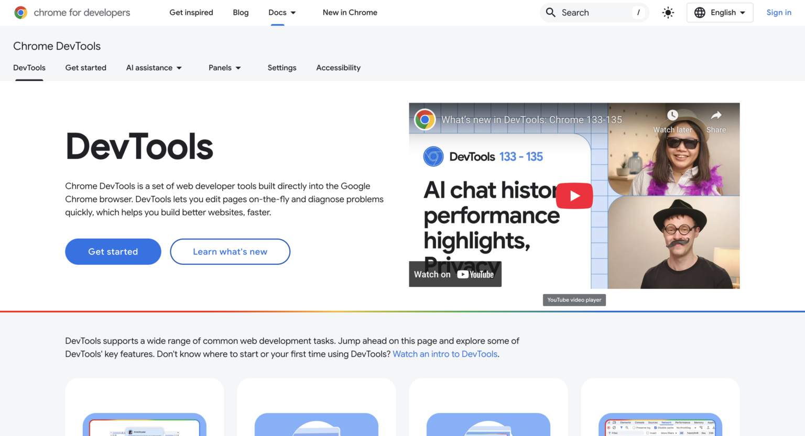
Task: Play the DevTools YouTube video
Action: coord(574,195)
